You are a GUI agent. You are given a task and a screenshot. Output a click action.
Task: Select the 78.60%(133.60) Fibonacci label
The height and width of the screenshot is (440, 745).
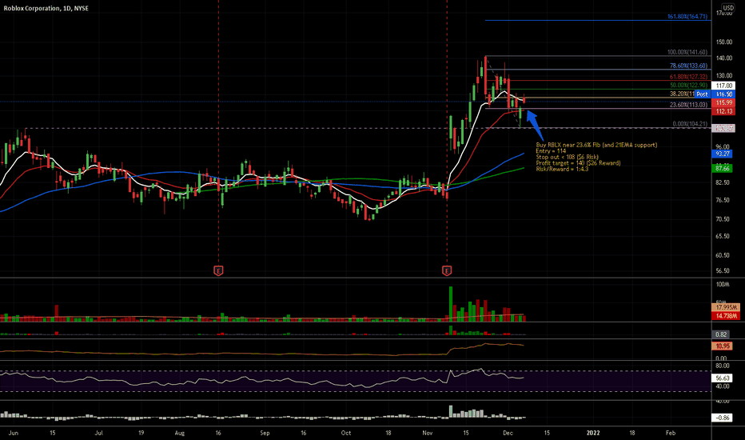[x=688, y=66]
